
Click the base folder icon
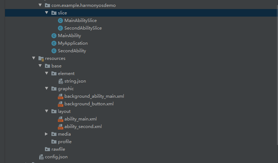[x=47, y=66]
